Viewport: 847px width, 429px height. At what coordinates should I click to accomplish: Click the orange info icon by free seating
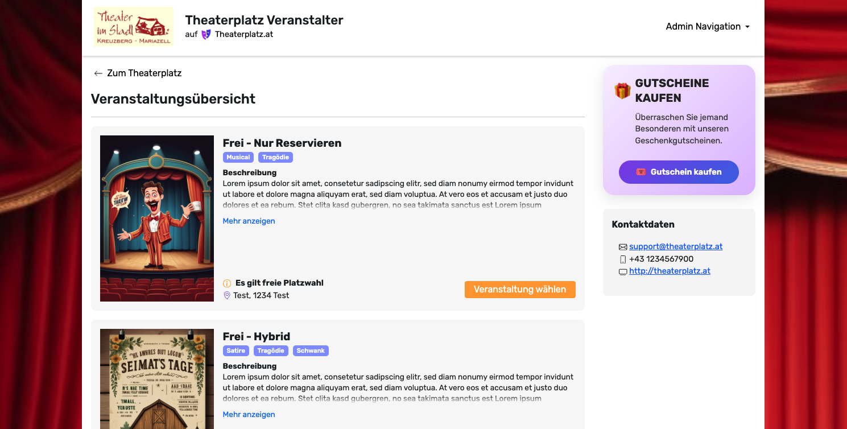[x=227, y=283]
